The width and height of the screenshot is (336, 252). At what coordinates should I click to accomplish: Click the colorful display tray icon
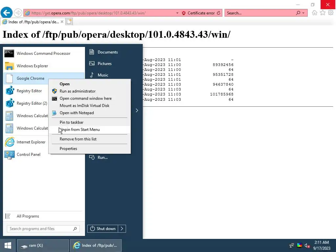click(x=299, y=245)
